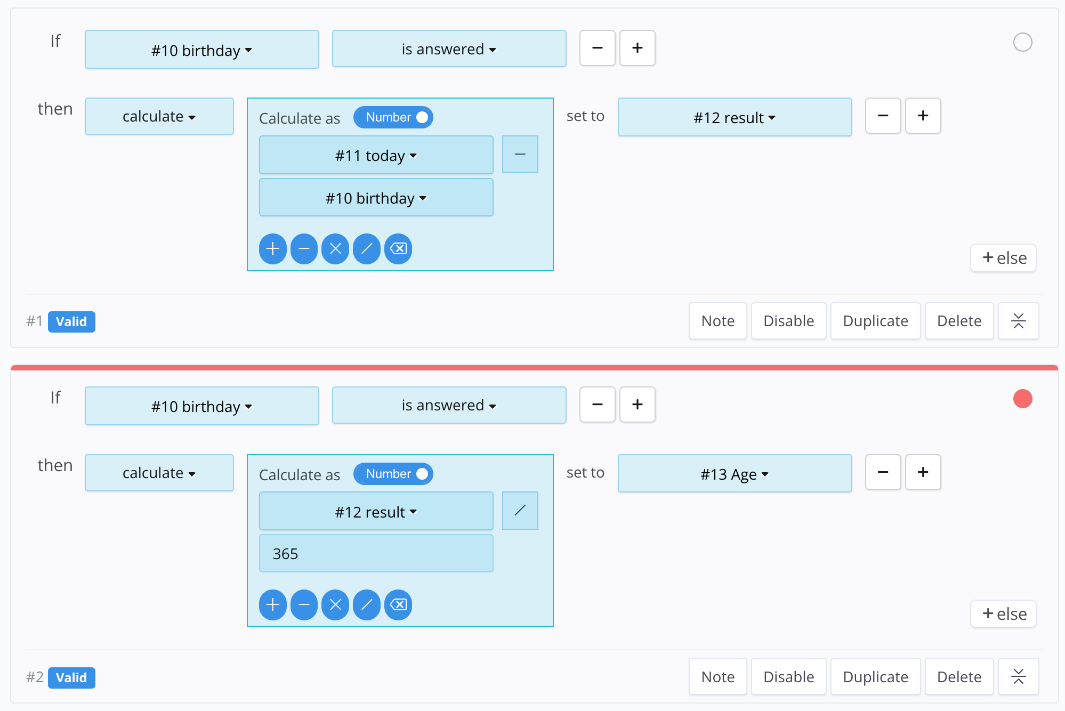Open '#12 result' set-to dropdown in rule #1

pyautogui.click(x=735, y=117)
